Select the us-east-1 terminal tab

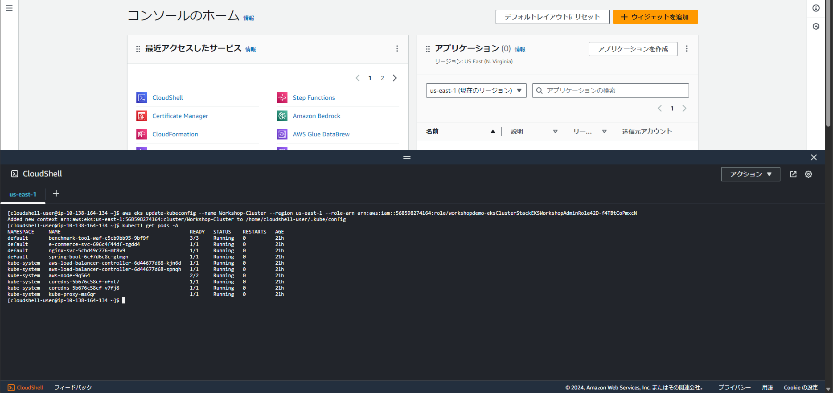coord(23,195)
